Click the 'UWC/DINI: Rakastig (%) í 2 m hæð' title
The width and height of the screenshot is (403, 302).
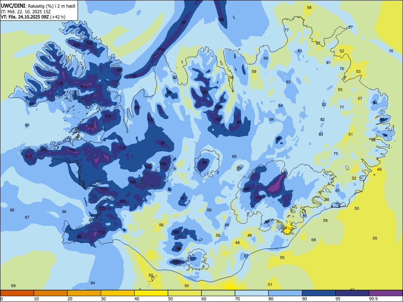38,6
